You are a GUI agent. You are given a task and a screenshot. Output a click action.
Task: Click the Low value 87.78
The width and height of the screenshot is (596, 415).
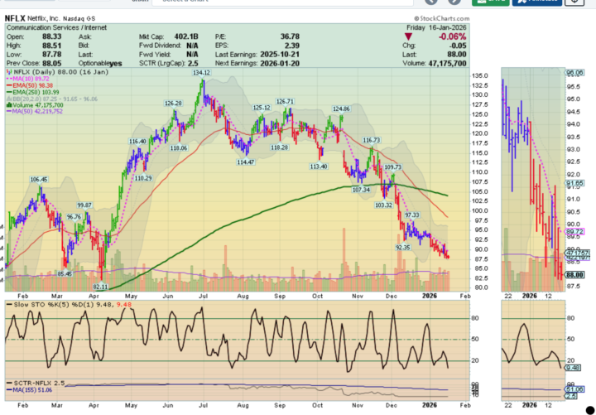click(x=51, y=55)
